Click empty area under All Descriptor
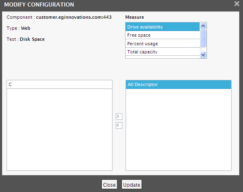 178,130
